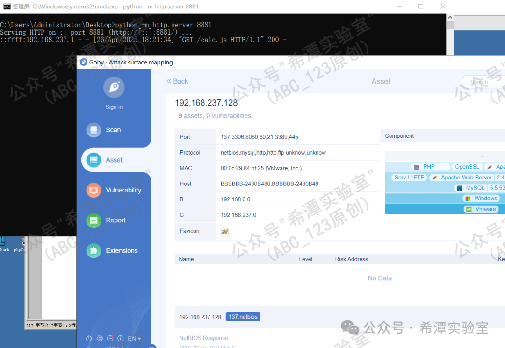Open the Extensions sidebar icon
Image resolution: width=505 pixels, height=348 pixels.
[x=94, y=250]
